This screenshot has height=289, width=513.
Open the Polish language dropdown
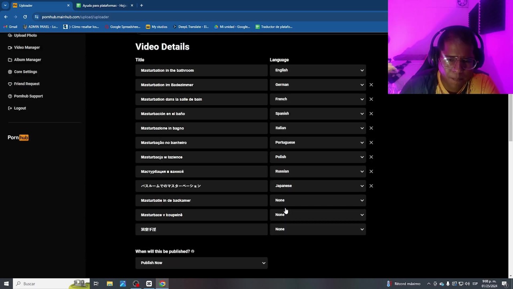318,157
